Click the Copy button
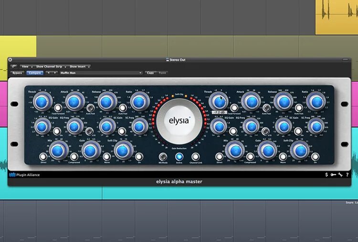The width and height of the screenshot is (358, 242). click(x=150, y=73)
